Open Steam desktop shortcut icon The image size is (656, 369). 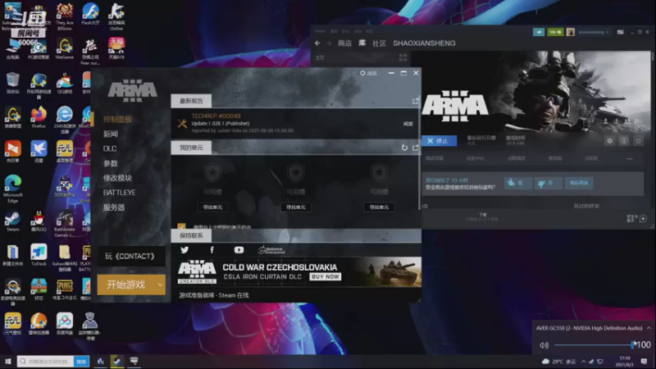(12, 221)
